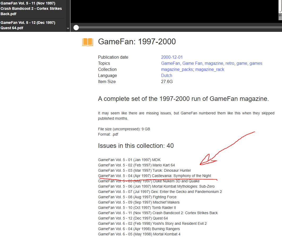Click the 'Format: .pdf' line

[x=108, y=135]
